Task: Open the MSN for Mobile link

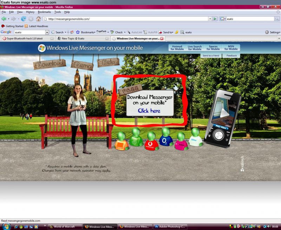Action: click(231, 48)
